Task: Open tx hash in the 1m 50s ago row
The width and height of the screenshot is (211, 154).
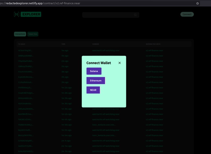Action: (x=26, y=125)
